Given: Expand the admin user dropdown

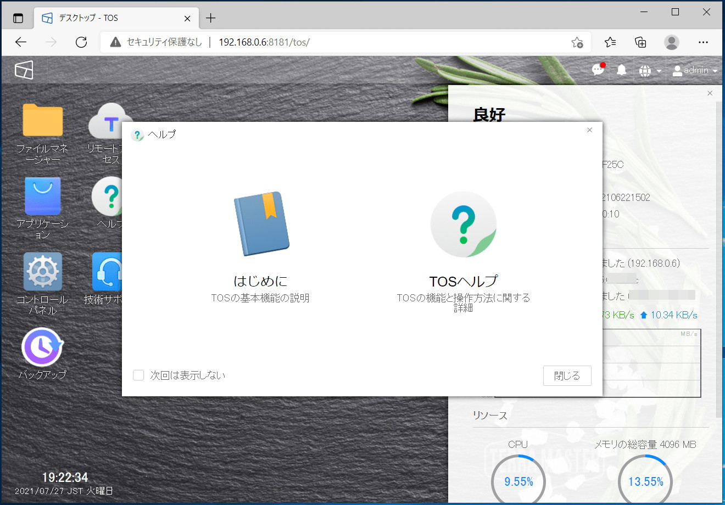Looking at the screenshot, I should click(x=695, y=70).
